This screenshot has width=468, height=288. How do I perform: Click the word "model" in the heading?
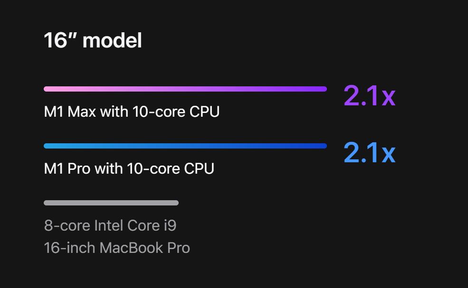click(112, 40)
